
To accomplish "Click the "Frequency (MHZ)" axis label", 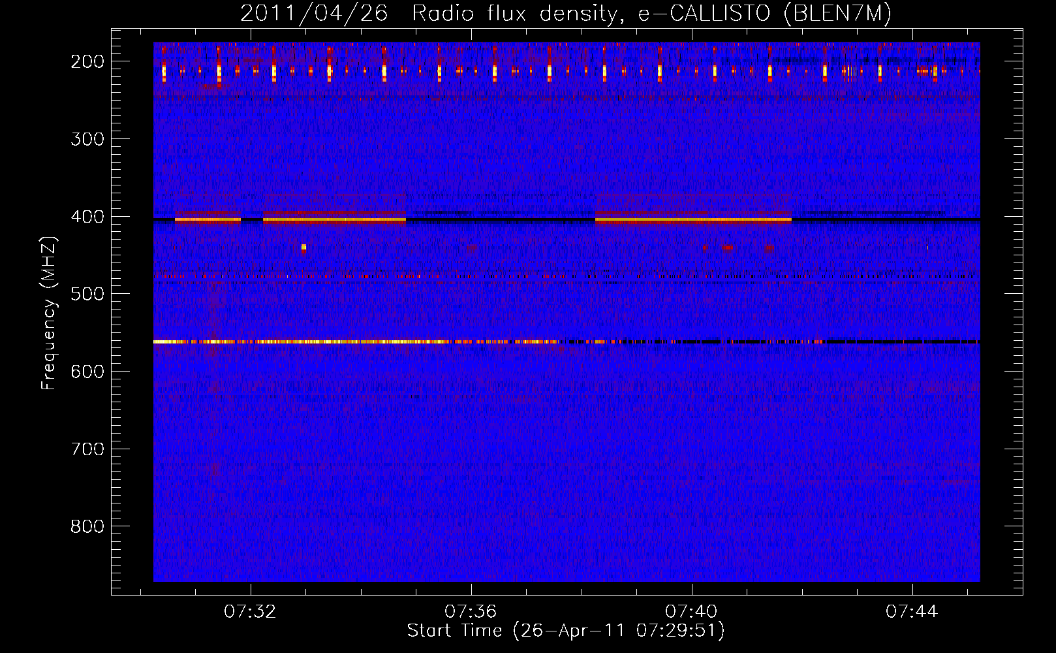I will [x=49, y=313].
